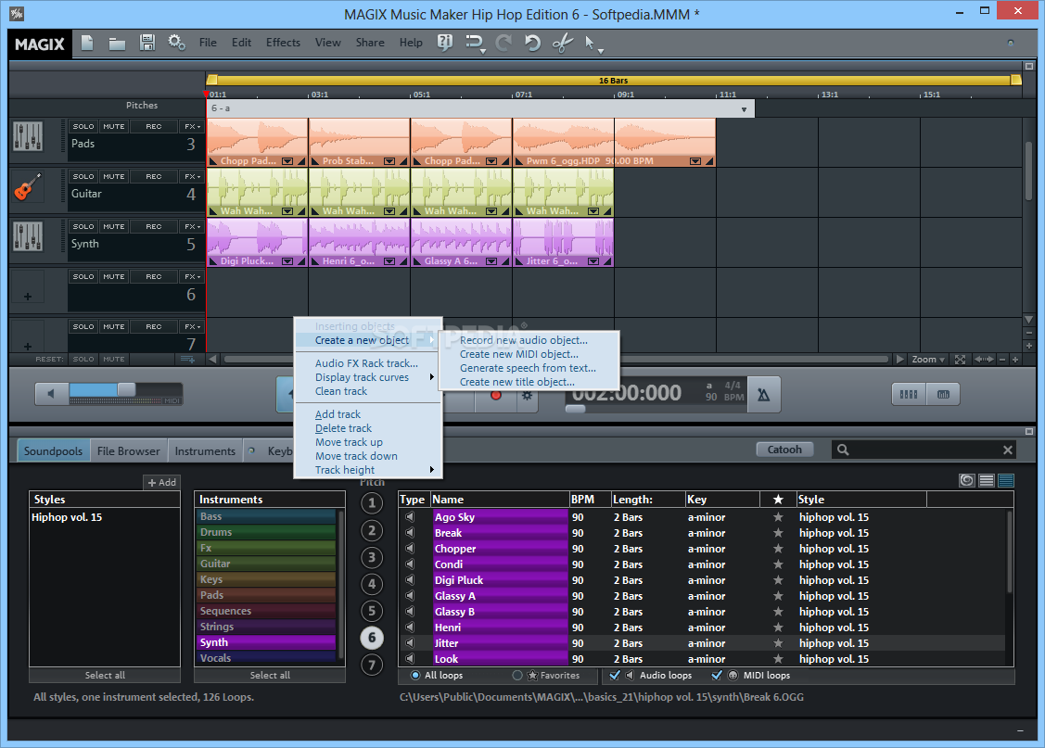Click the Guitar track instrument icon

click(x=28, y=186)
